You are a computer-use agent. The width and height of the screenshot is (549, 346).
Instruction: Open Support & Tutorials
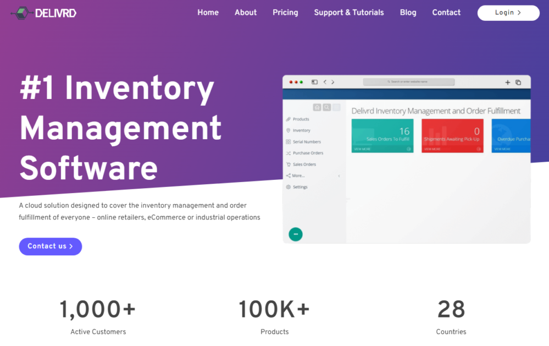click(x=349, y=13)
